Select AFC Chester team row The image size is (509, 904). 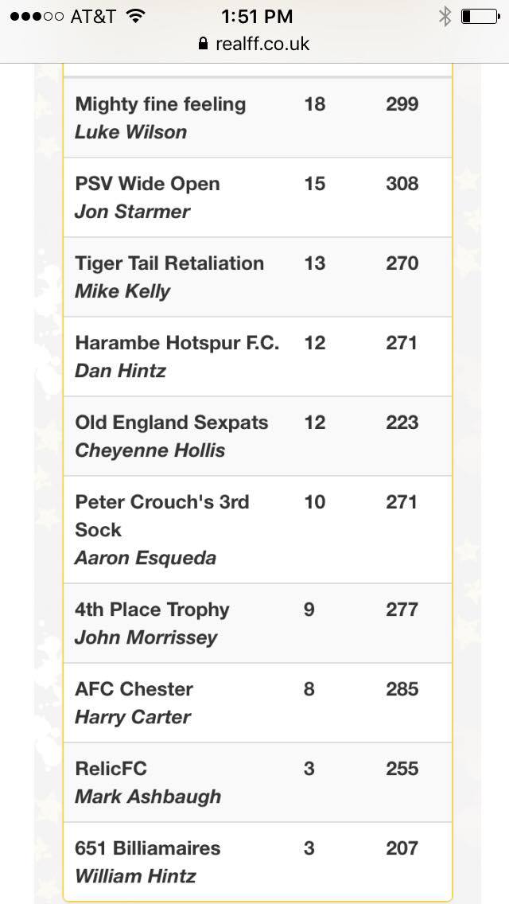coord(257,703)
